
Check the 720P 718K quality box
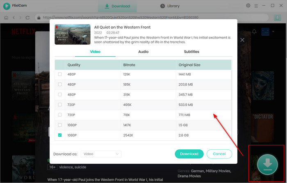pos(60,114)
